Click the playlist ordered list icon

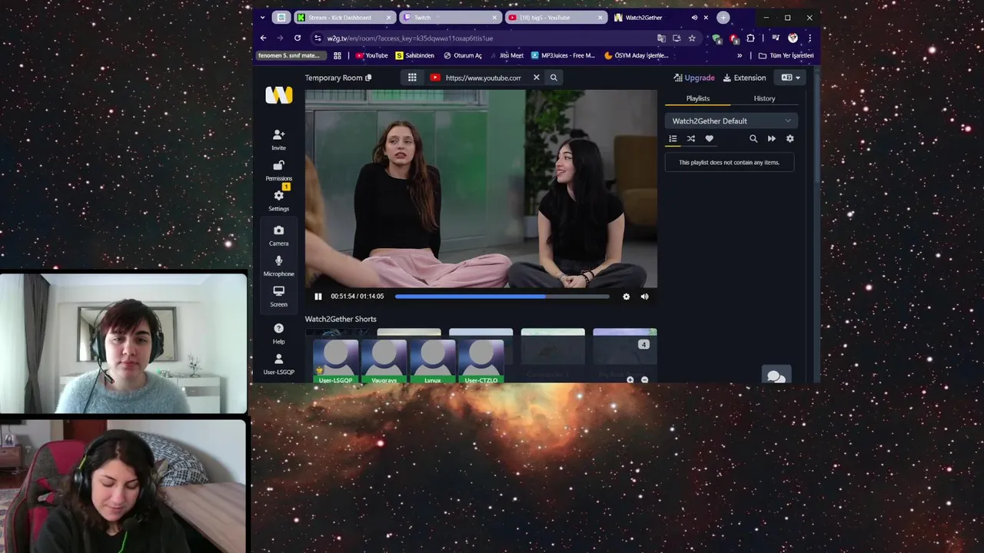(x=673, y=139)
